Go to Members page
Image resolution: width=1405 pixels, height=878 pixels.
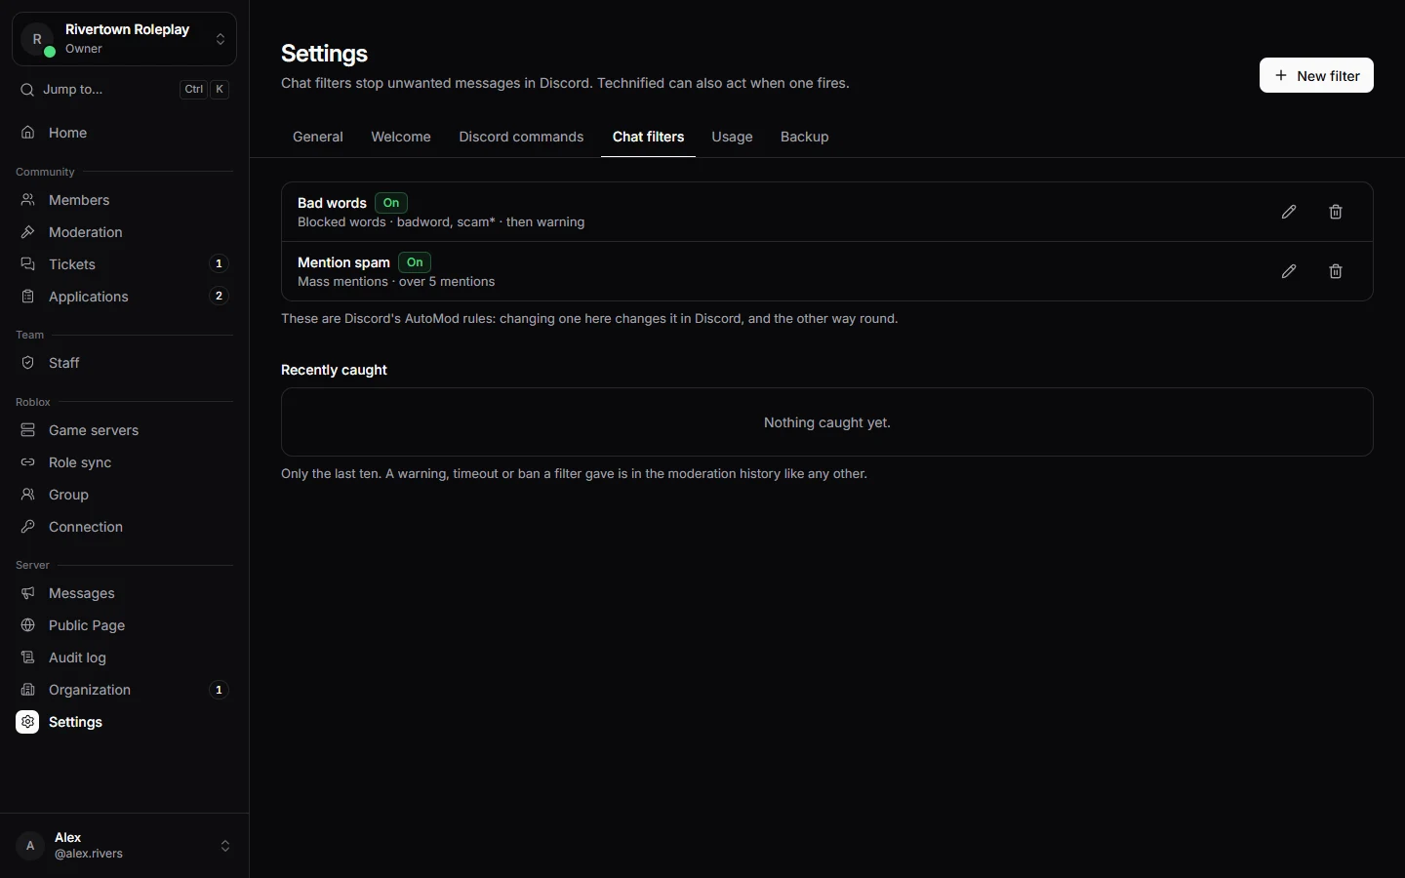coord(124,200)
